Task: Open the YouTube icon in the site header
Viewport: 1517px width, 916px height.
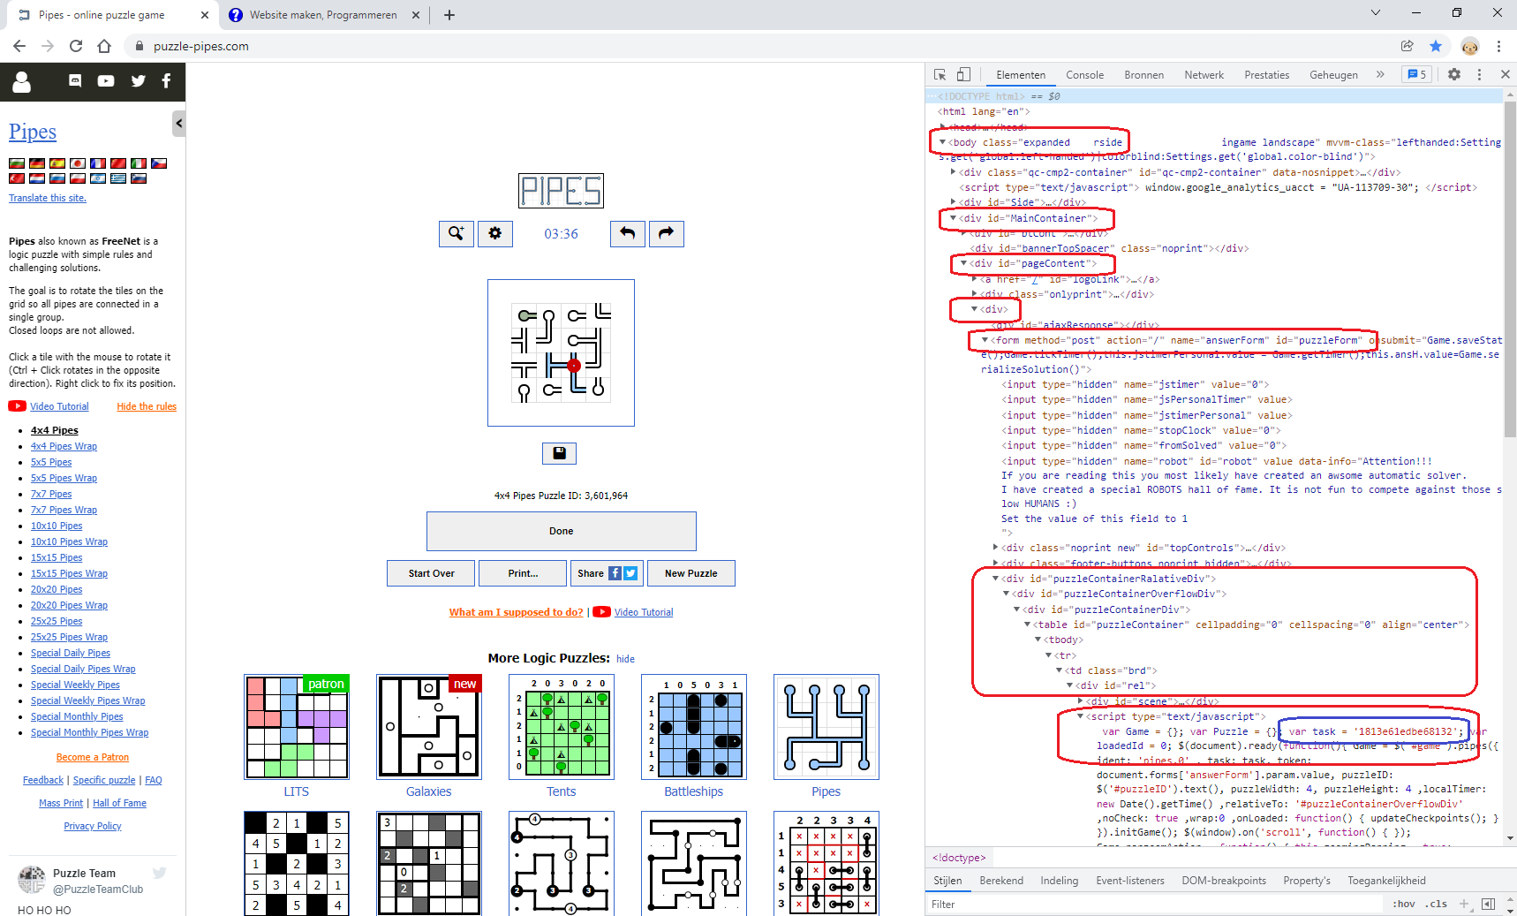Action: (x=106, y=80)
